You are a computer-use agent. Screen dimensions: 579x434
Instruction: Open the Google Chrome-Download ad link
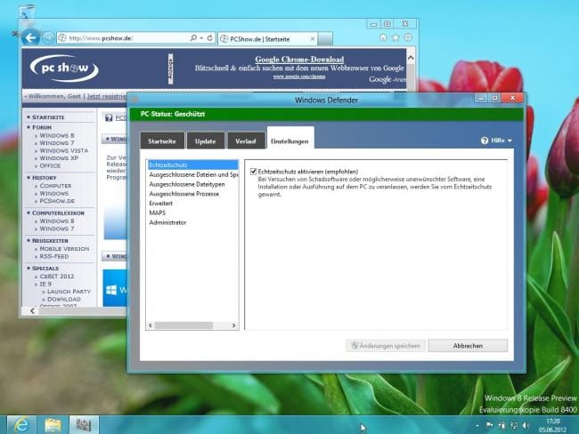(299, 60)
